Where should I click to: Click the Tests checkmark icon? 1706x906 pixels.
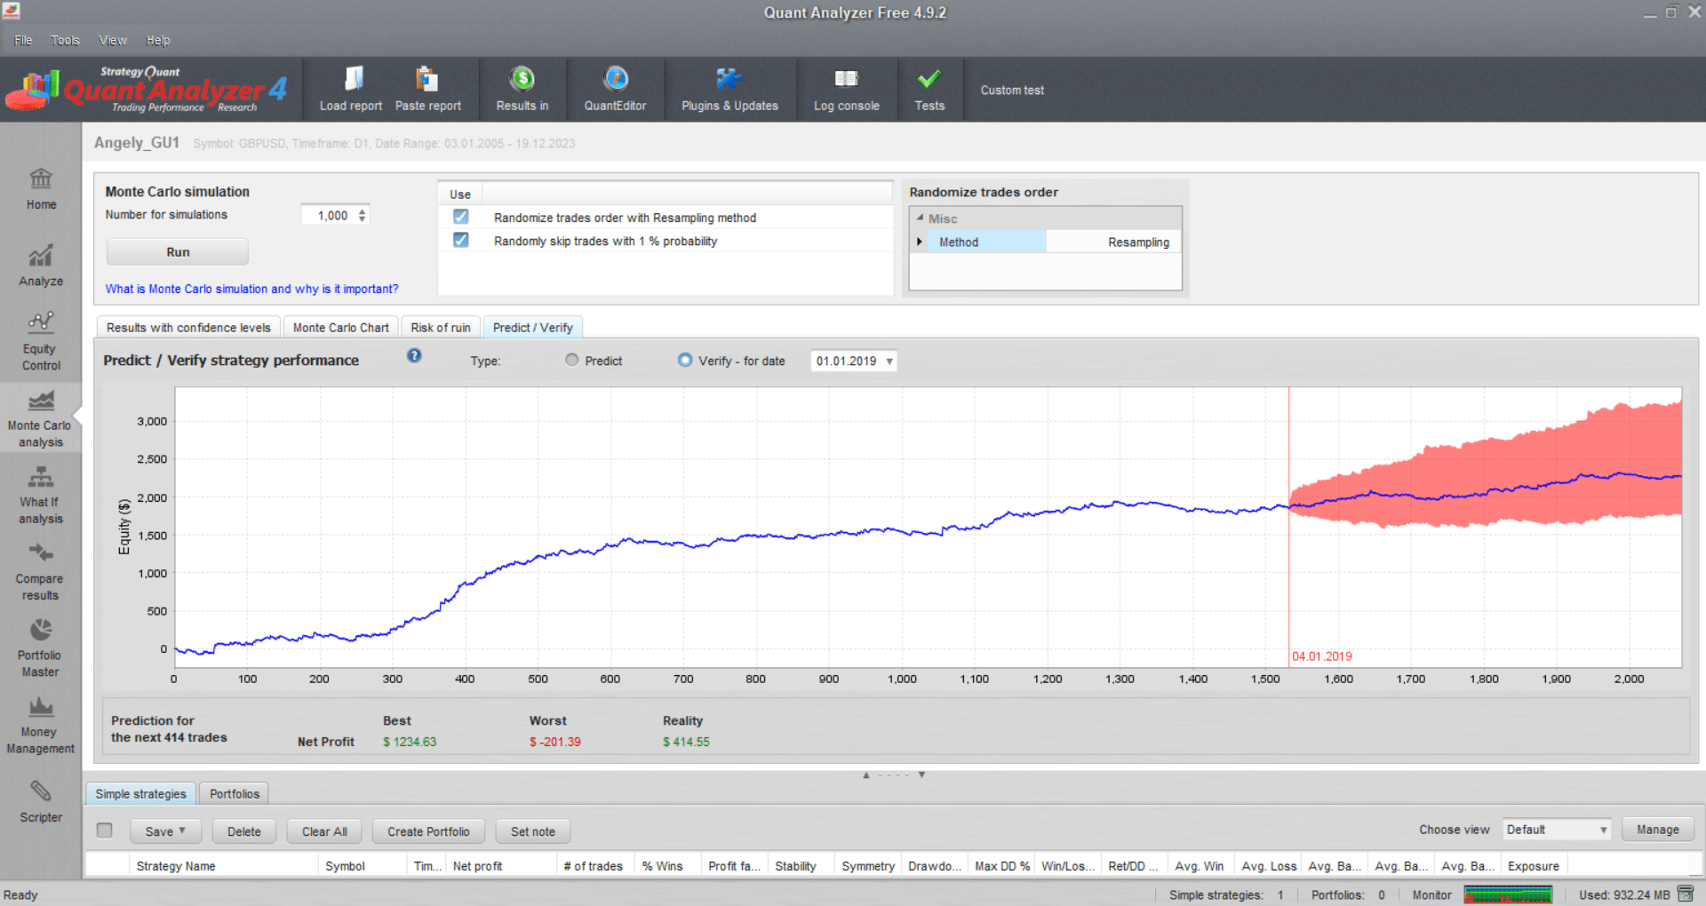pyautogui.click(x=929, y=79)
